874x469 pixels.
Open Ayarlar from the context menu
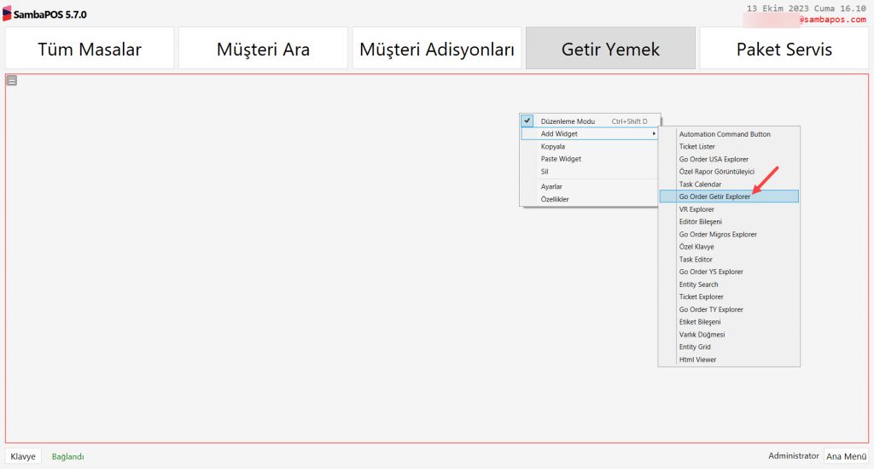pos(551,186)
